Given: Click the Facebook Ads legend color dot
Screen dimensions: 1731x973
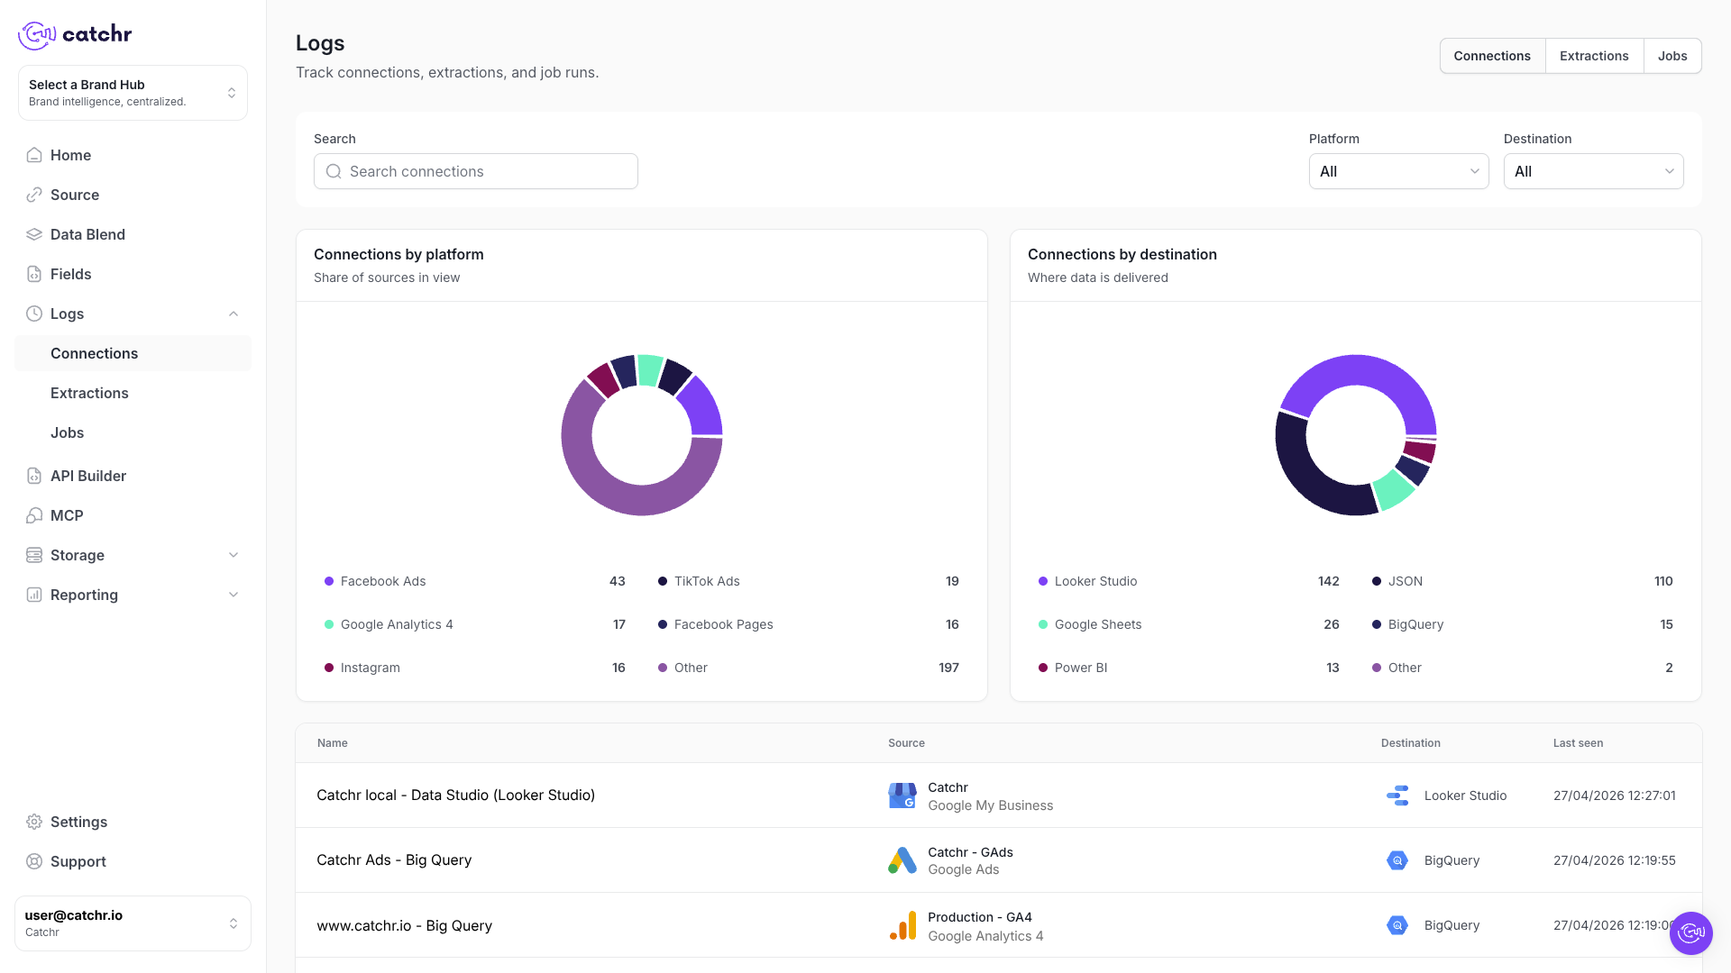Looking at the screenshot, I should pos(329,581).
